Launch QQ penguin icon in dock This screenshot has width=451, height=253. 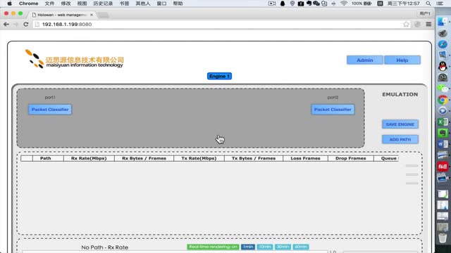click(x=443, y=66)
